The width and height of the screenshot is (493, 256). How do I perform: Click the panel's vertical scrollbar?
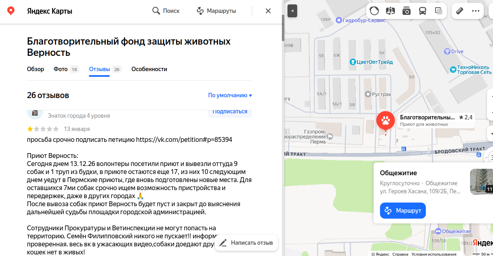coord(283,28)
